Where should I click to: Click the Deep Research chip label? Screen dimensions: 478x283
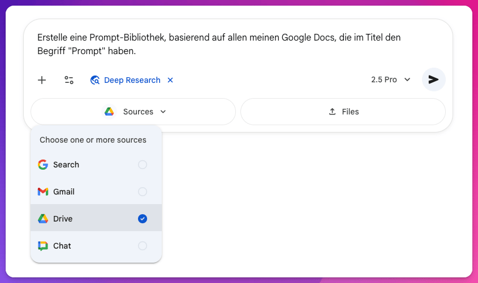coord(132,80)
